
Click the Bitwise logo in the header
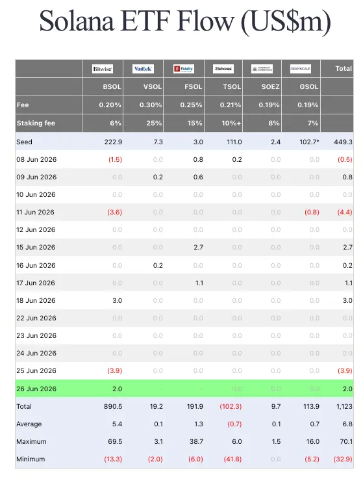(x=103, y=69)
